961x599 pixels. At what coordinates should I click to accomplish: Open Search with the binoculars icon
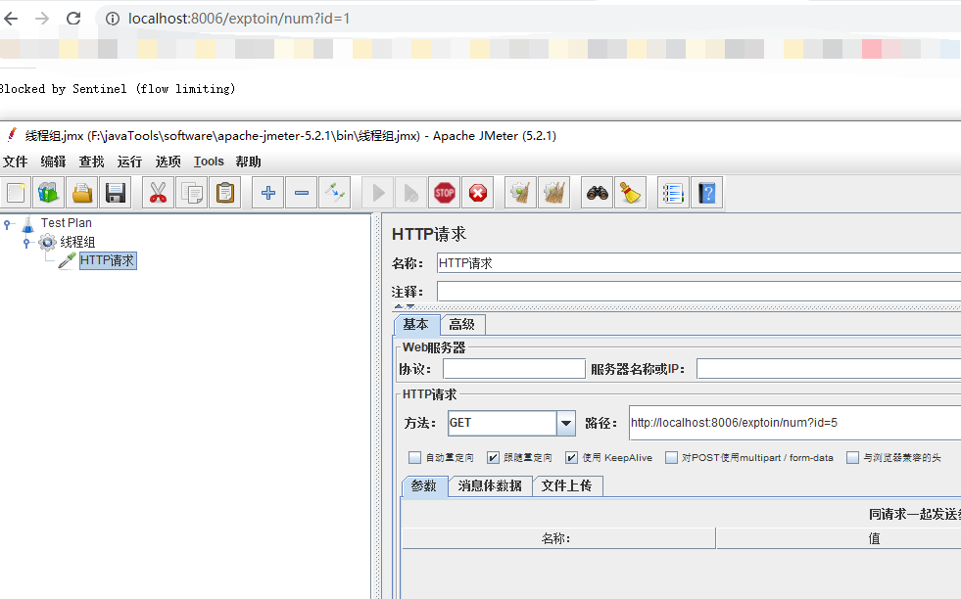tap(597, 193)
